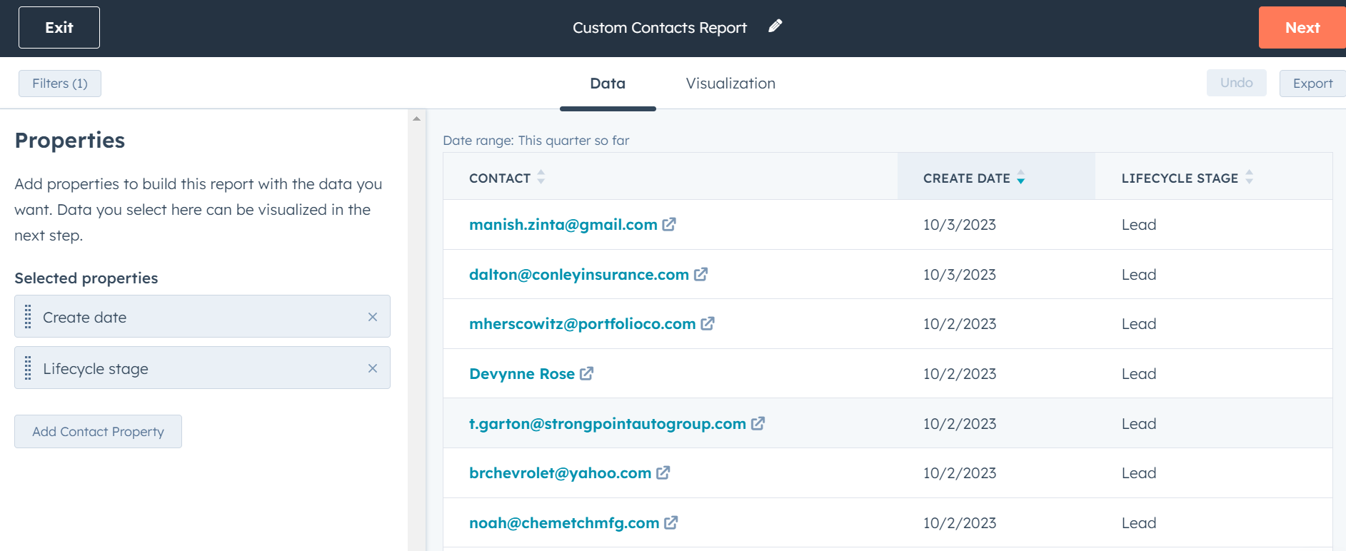Click the Lifecycle stage drag handle
Viewport: 1346px width, 551px height.
pyautogui.click(x=28, y=368)
